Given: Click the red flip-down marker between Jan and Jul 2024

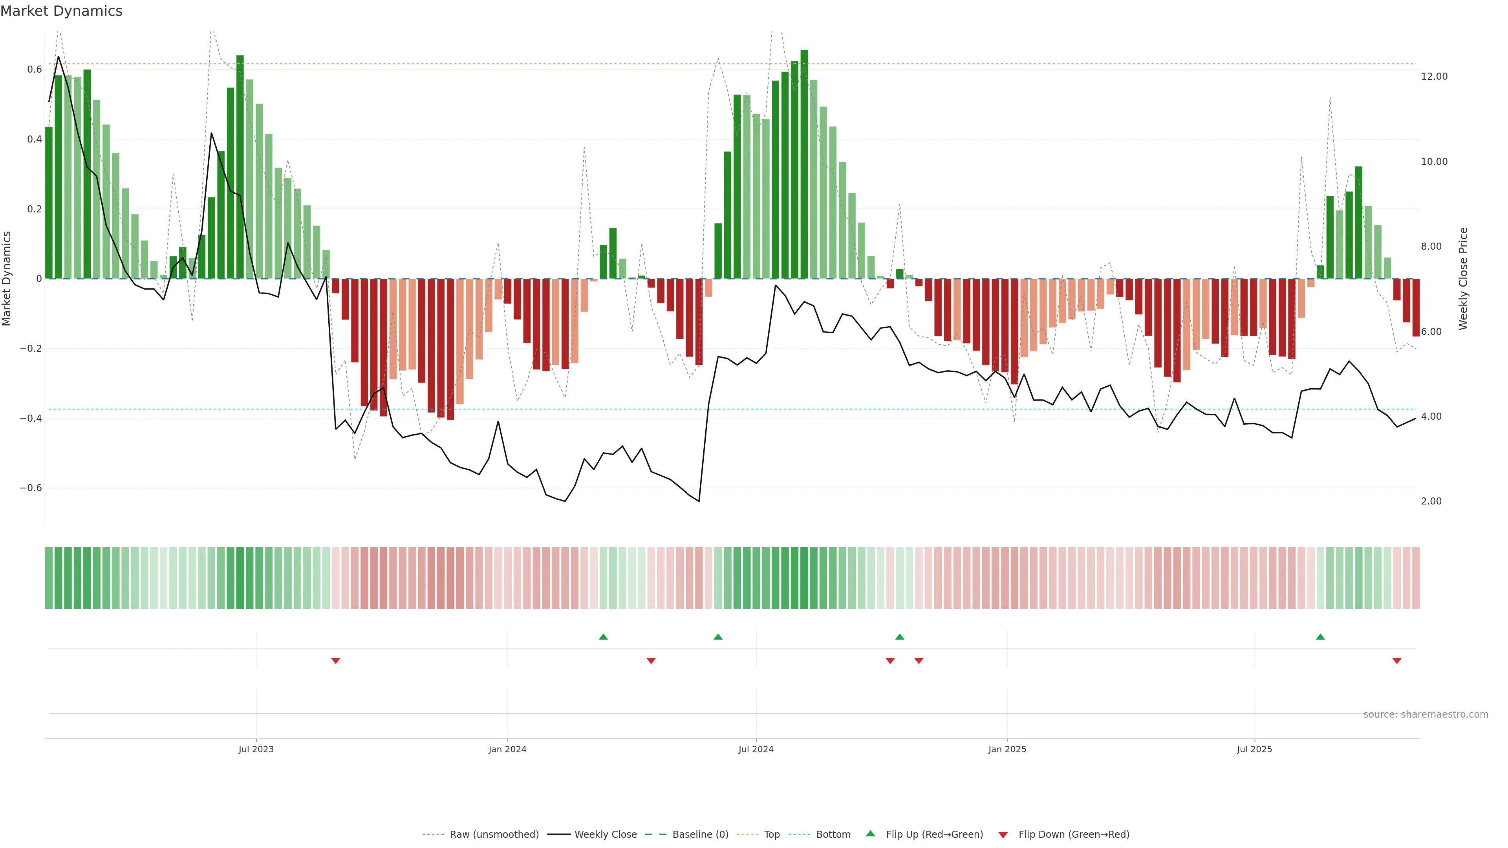Looking at the screenshot, I should 651,661.
